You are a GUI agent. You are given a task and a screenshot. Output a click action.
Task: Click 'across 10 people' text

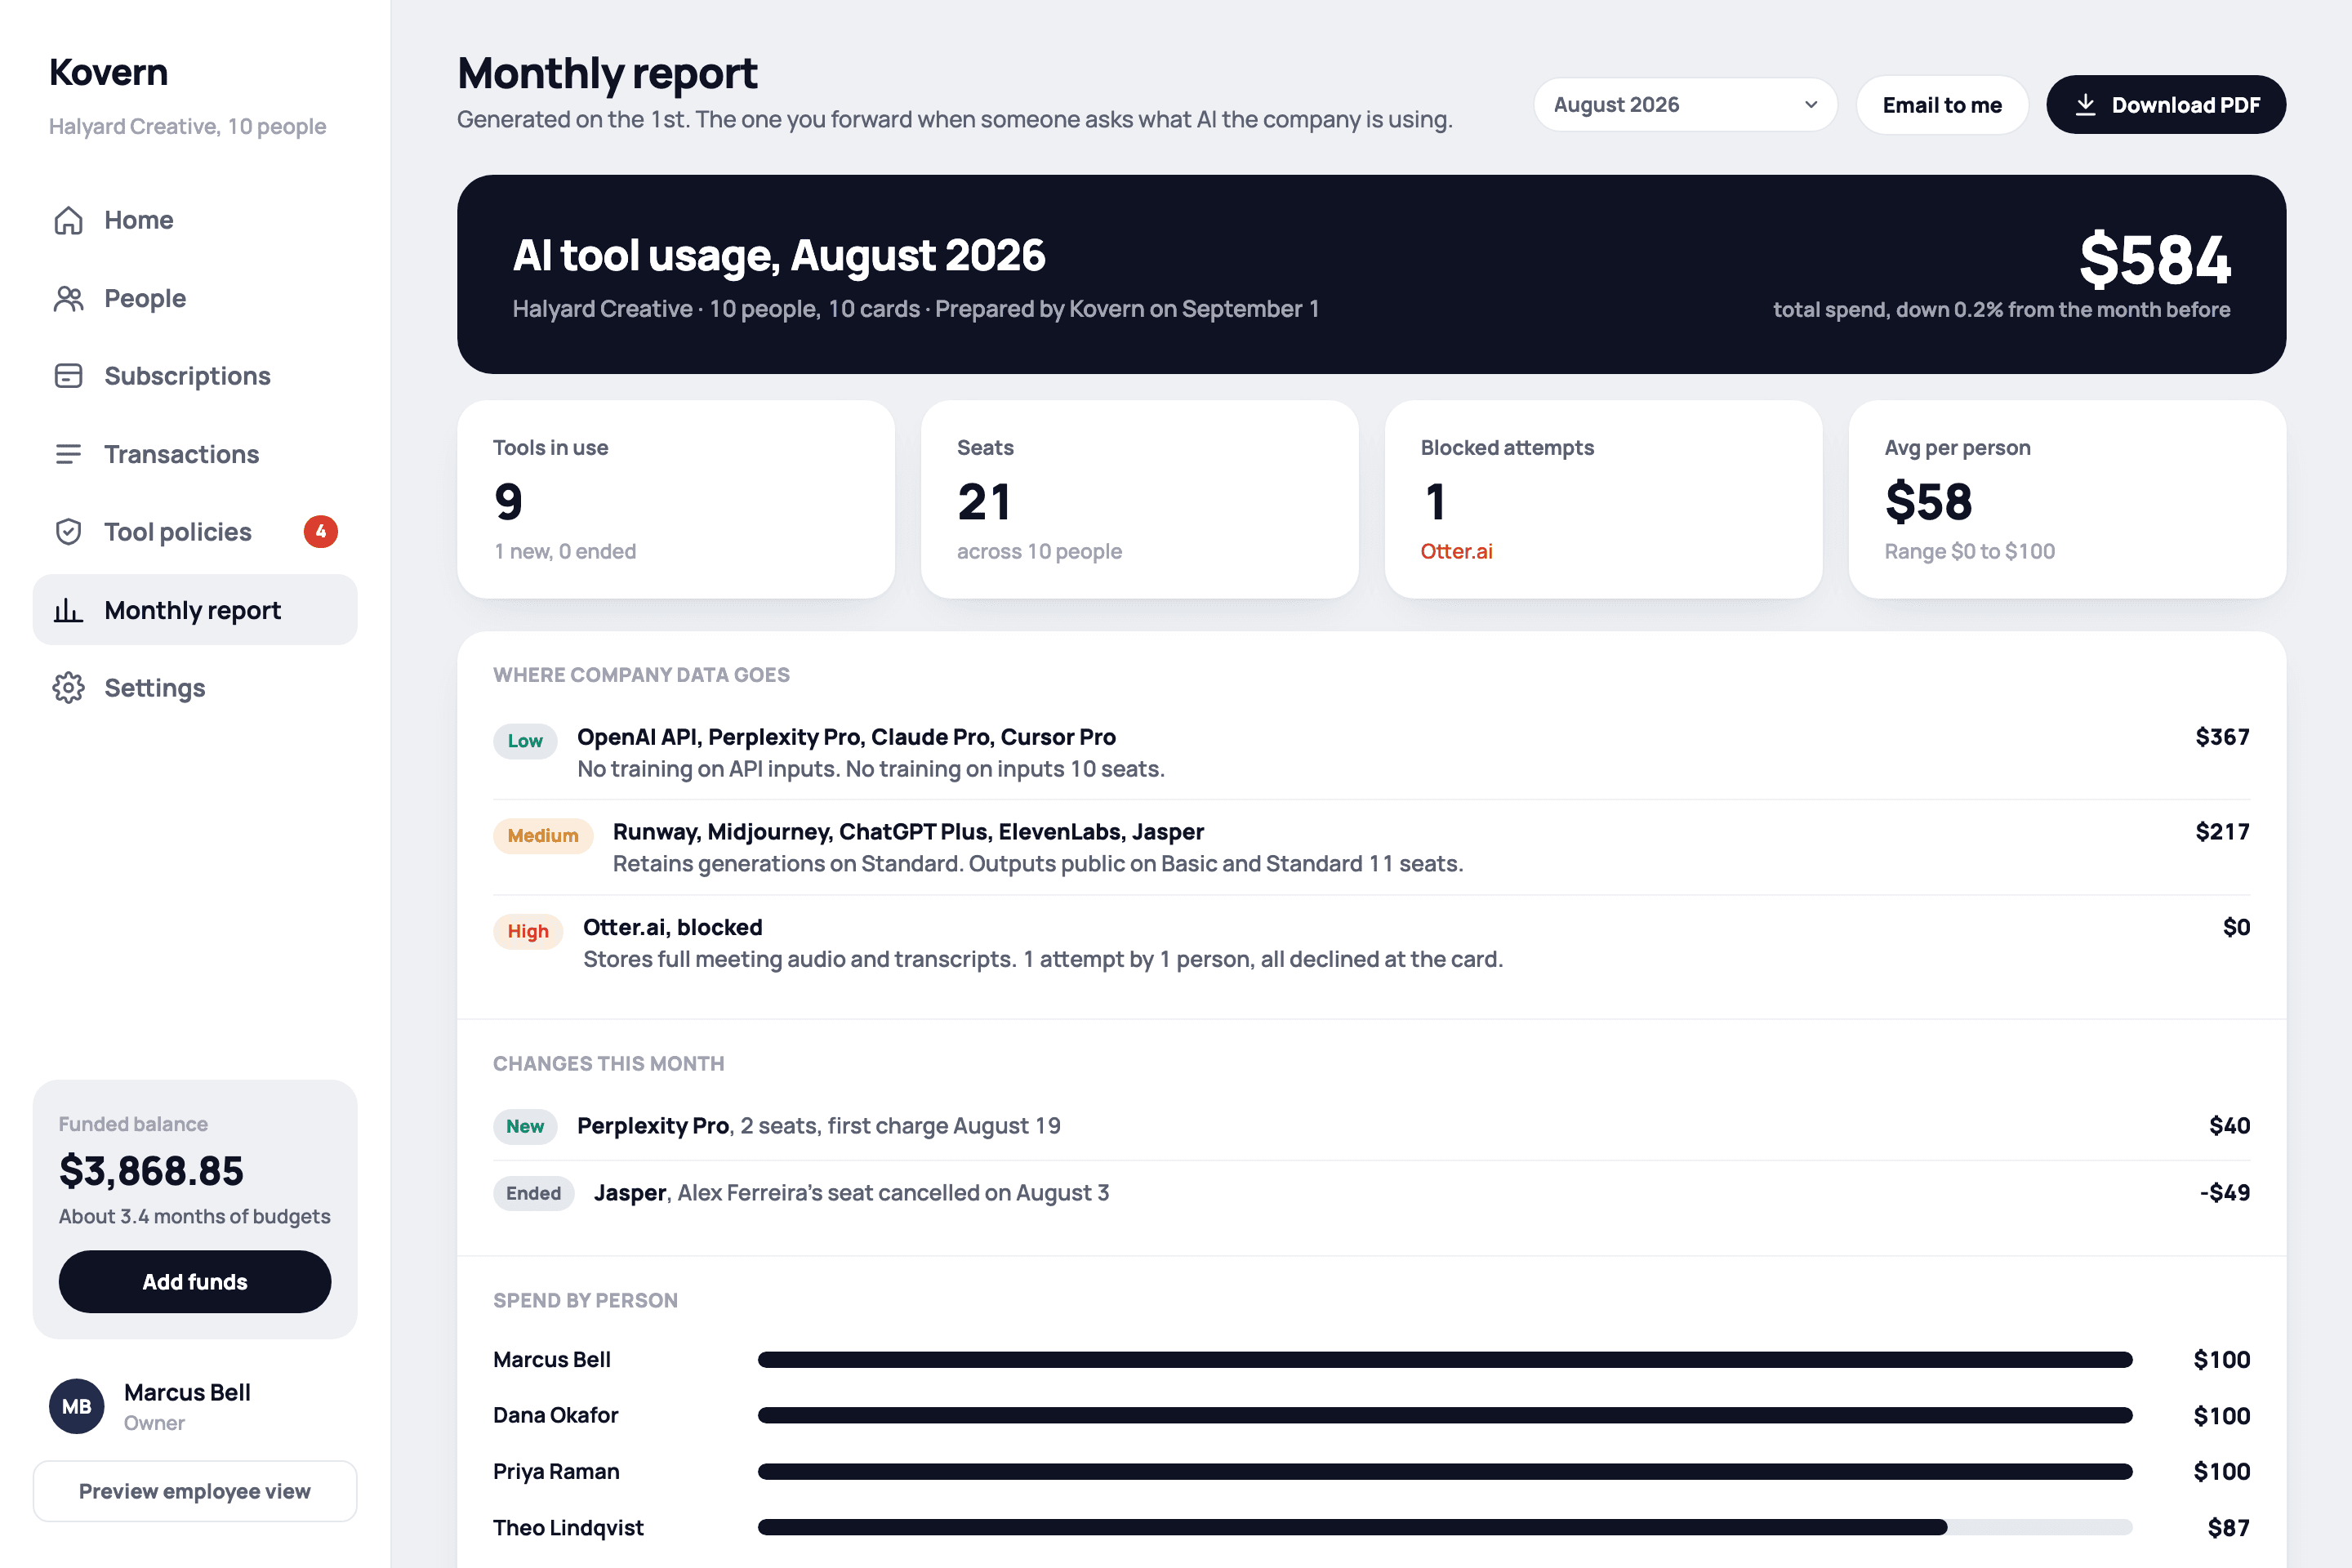[1040, 552]
